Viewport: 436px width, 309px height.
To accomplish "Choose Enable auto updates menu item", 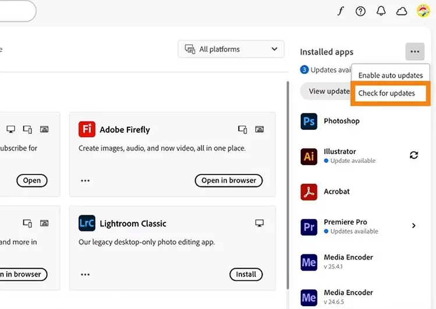I will click(390, 76).
